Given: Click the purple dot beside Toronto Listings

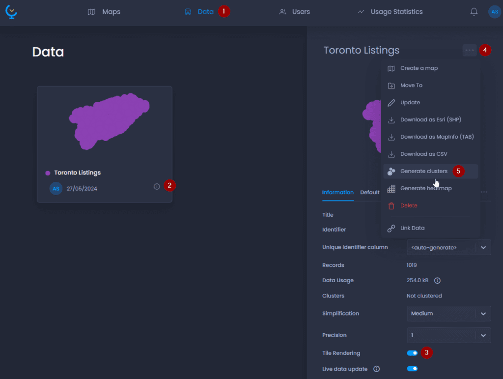Looking at the screenshot, I should point(48,173).
